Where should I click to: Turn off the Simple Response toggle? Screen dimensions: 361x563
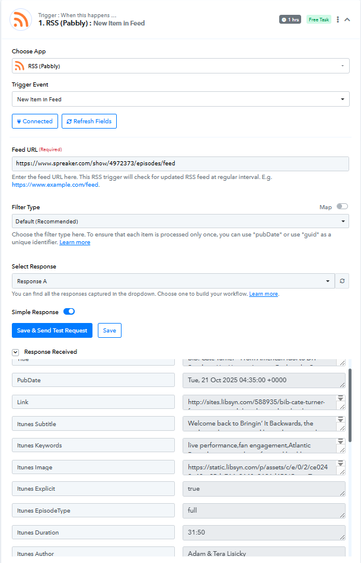click(69, 312)
